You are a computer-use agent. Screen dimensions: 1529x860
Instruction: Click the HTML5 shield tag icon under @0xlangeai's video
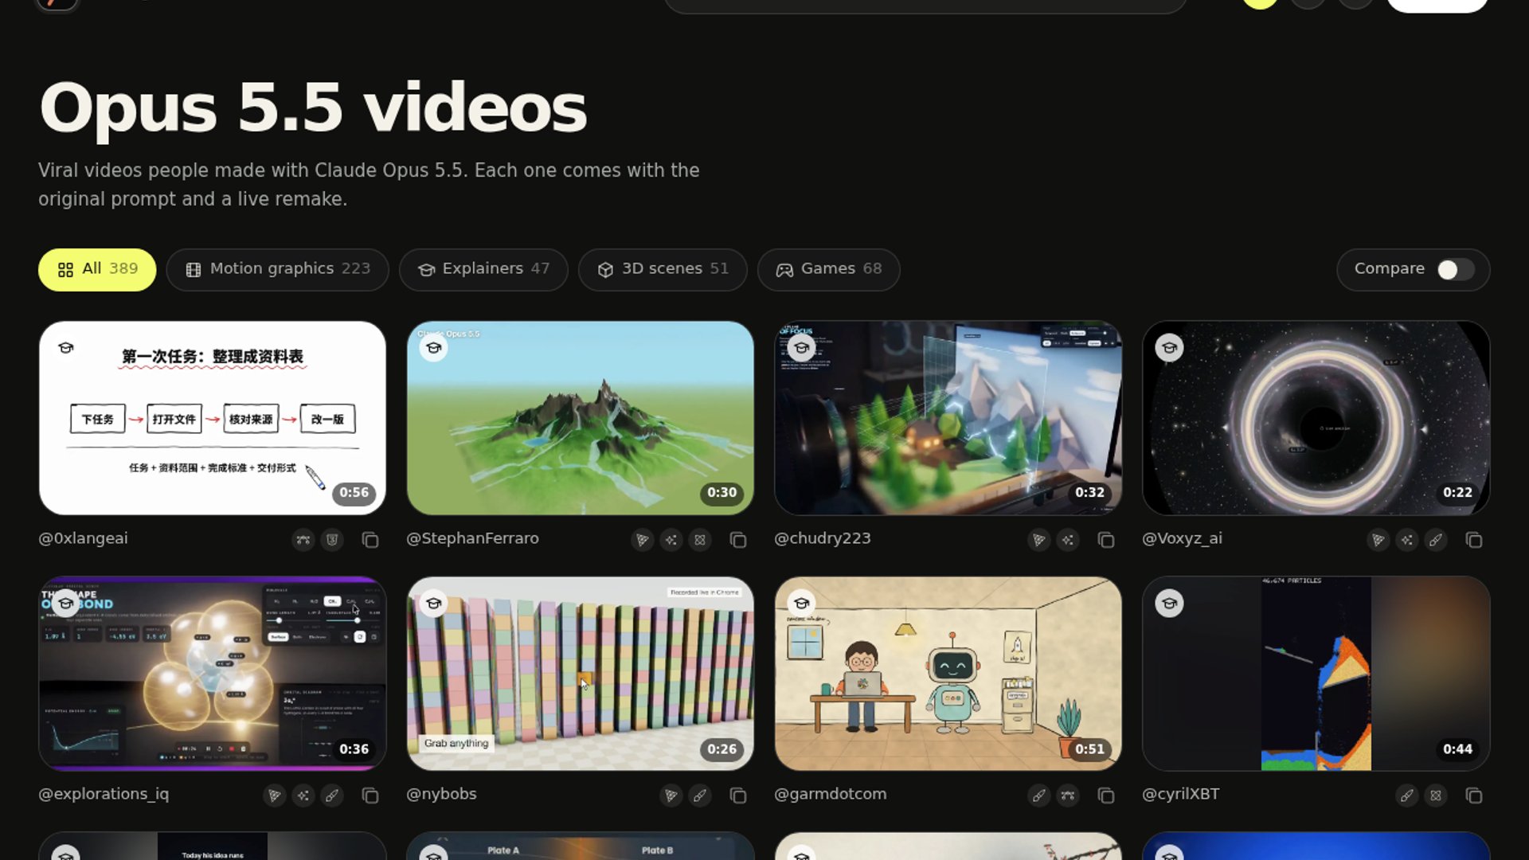[x=332, y=540]
